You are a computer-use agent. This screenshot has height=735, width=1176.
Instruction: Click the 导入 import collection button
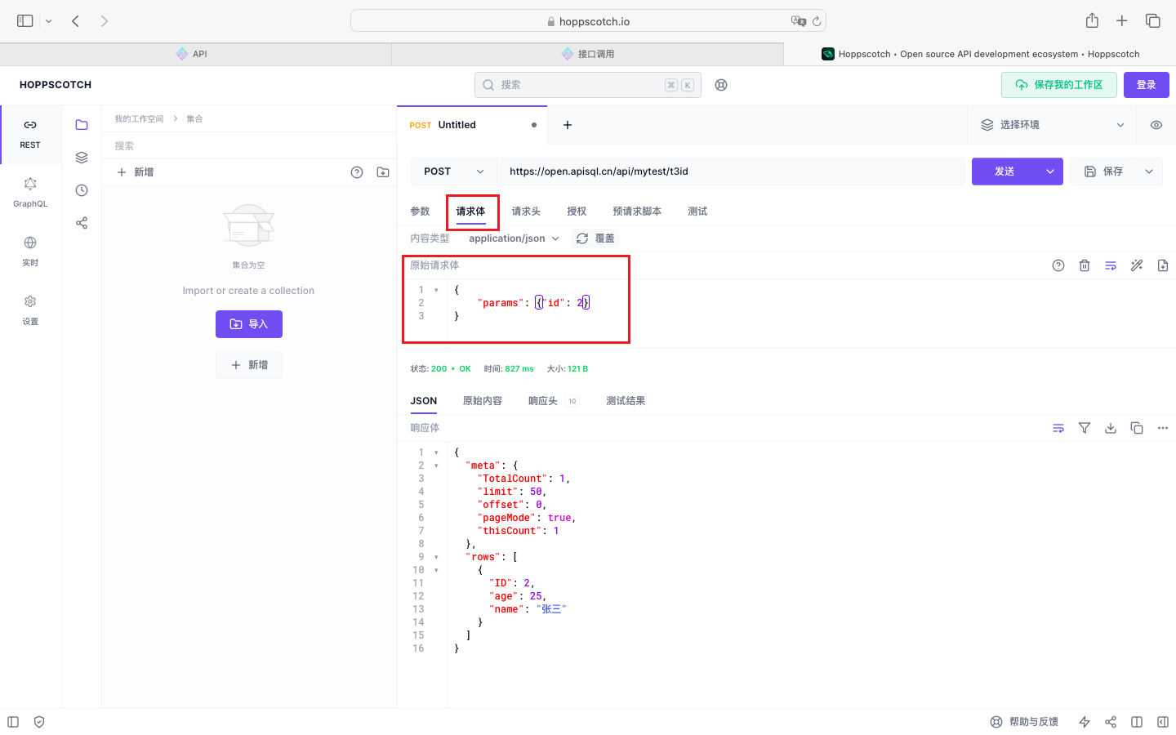[x=249, y=324]
